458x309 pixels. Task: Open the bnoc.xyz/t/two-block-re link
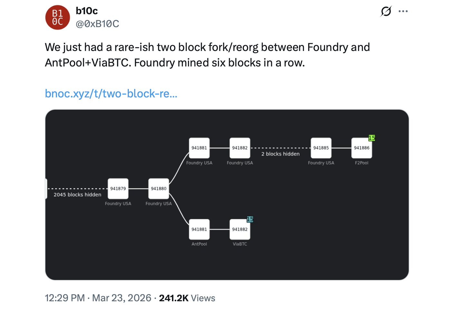tap(111, 94)
